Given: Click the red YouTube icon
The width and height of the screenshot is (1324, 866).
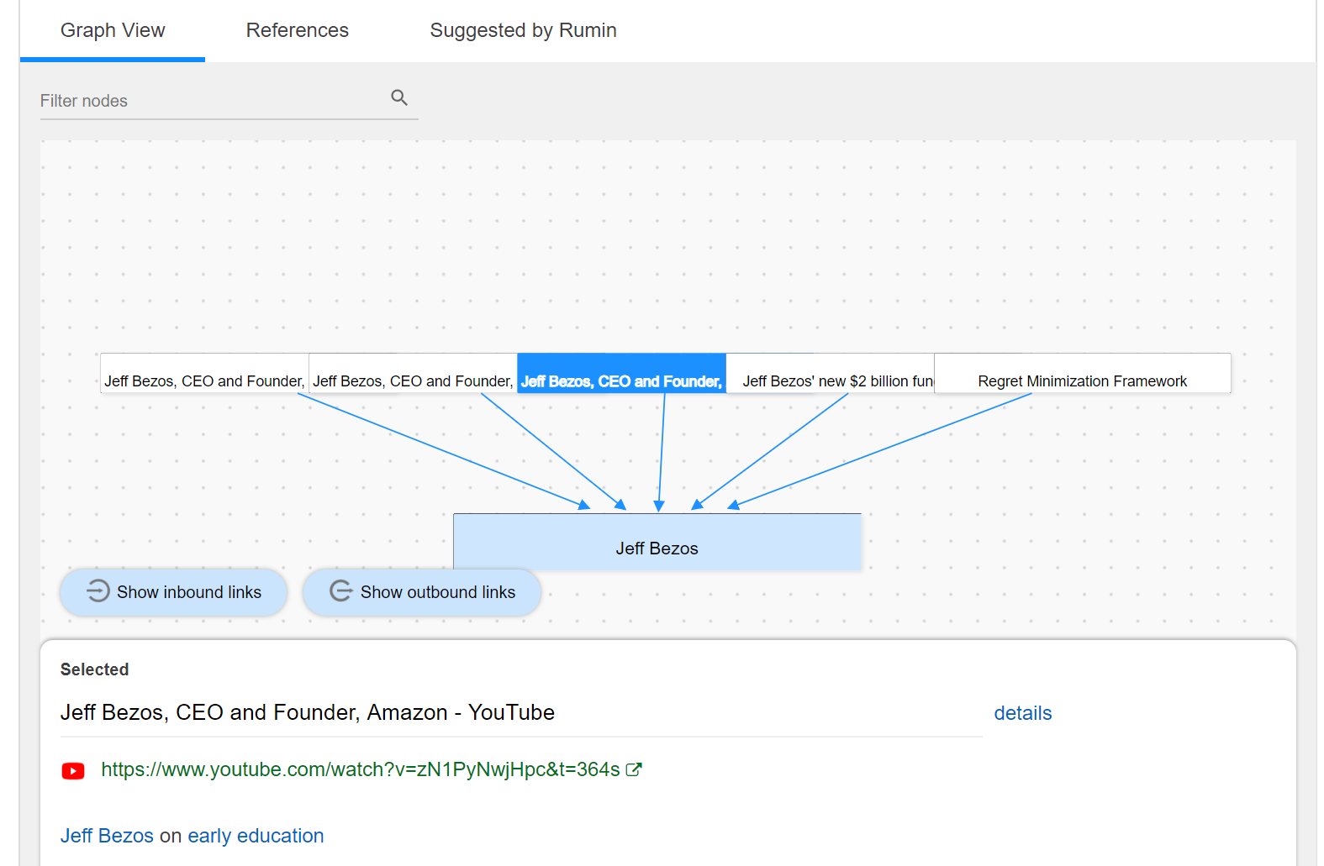Looking at the screenshot, I should coord(73,770).
